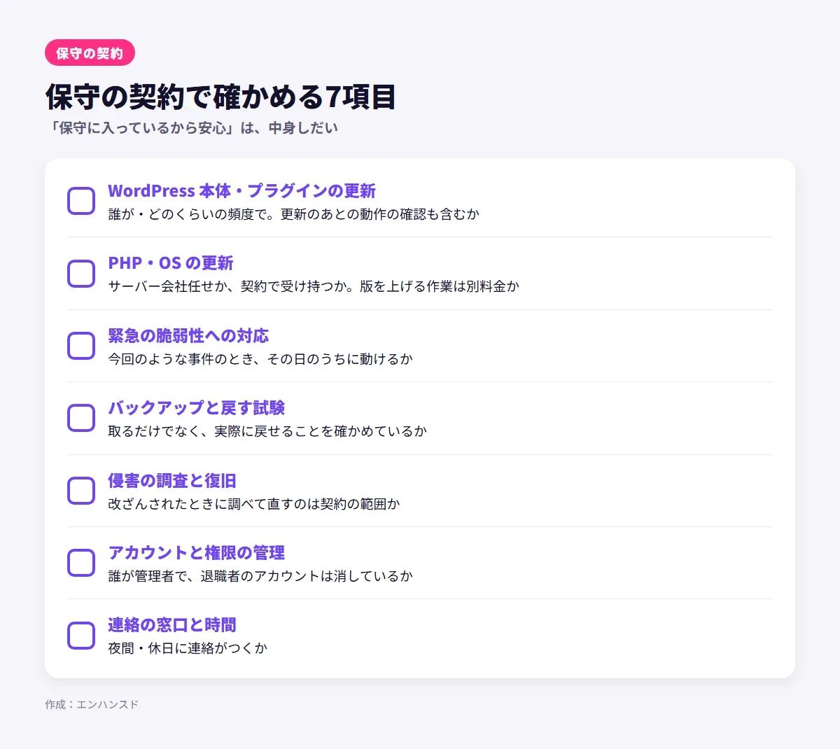Toggle the バックアップと戻す試験 checkbox
Image resolution: width=840 pixels, height=749 pixels.
click(81, 418)
